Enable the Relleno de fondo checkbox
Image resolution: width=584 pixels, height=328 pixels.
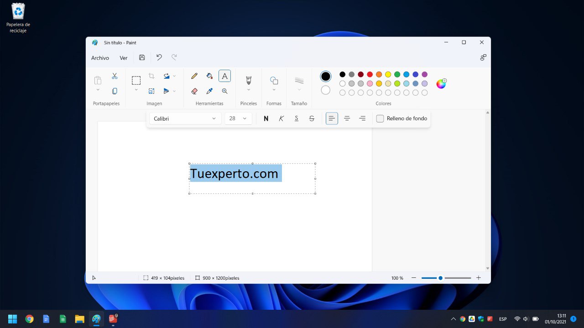tap(380, 118)
